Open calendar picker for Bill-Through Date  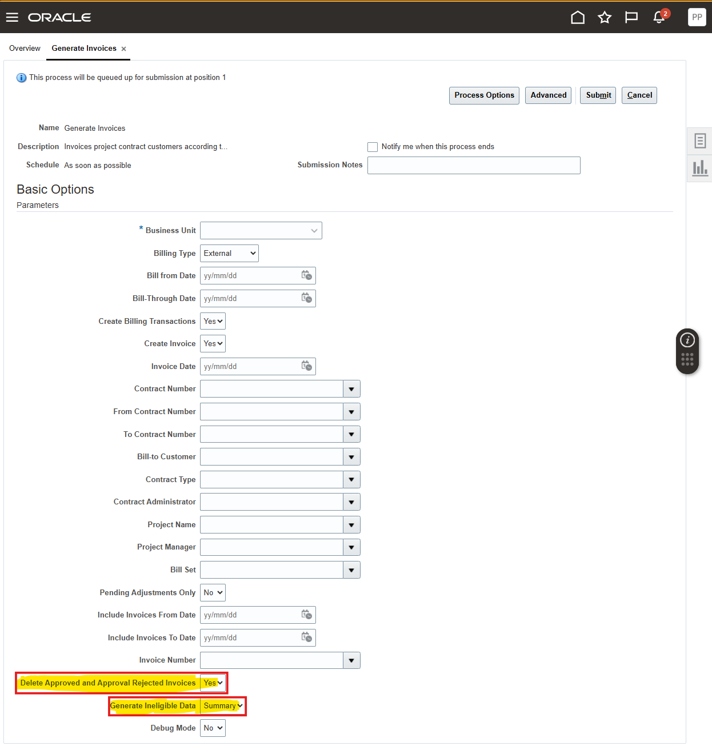[307, 298]
